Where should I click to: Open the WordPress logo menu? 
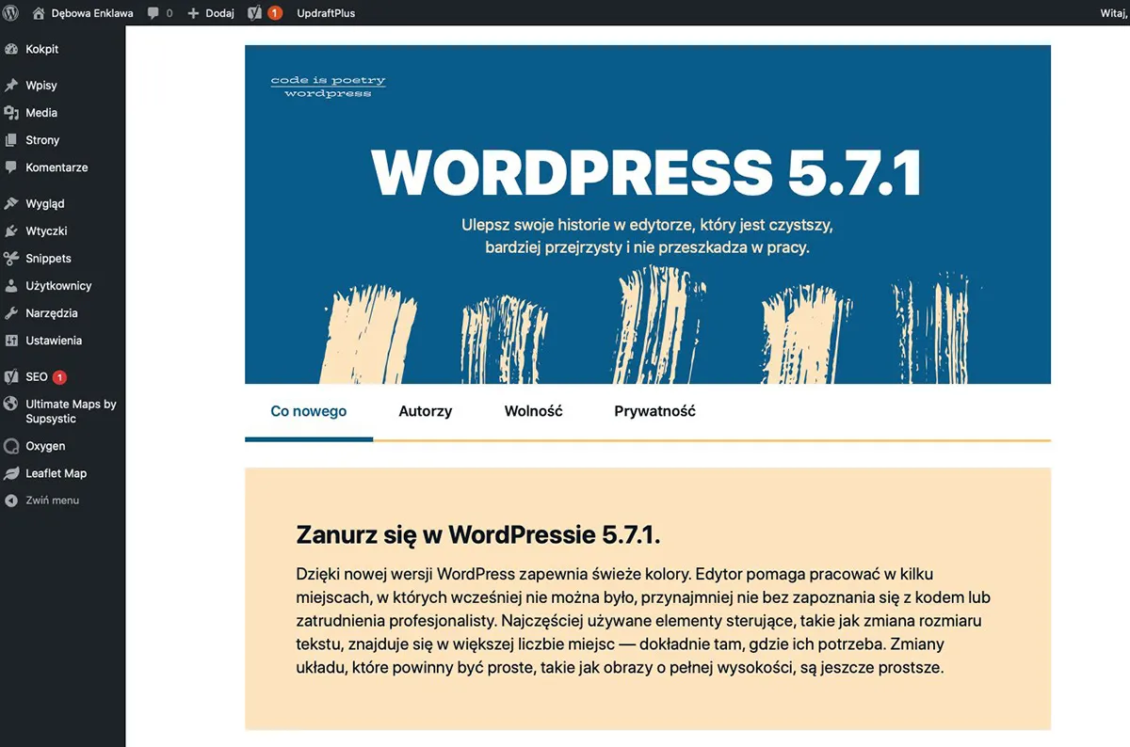coord(11,13)
